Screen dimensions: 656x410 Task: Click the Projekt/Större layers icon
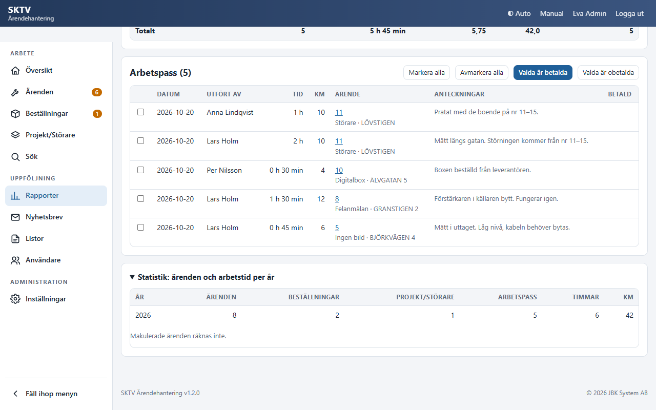pos(15,135)
